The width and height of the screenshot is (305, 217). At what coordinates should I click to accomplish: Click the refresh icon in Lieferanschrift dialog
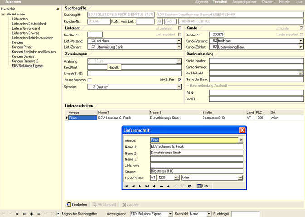click(x=189, y=186)
